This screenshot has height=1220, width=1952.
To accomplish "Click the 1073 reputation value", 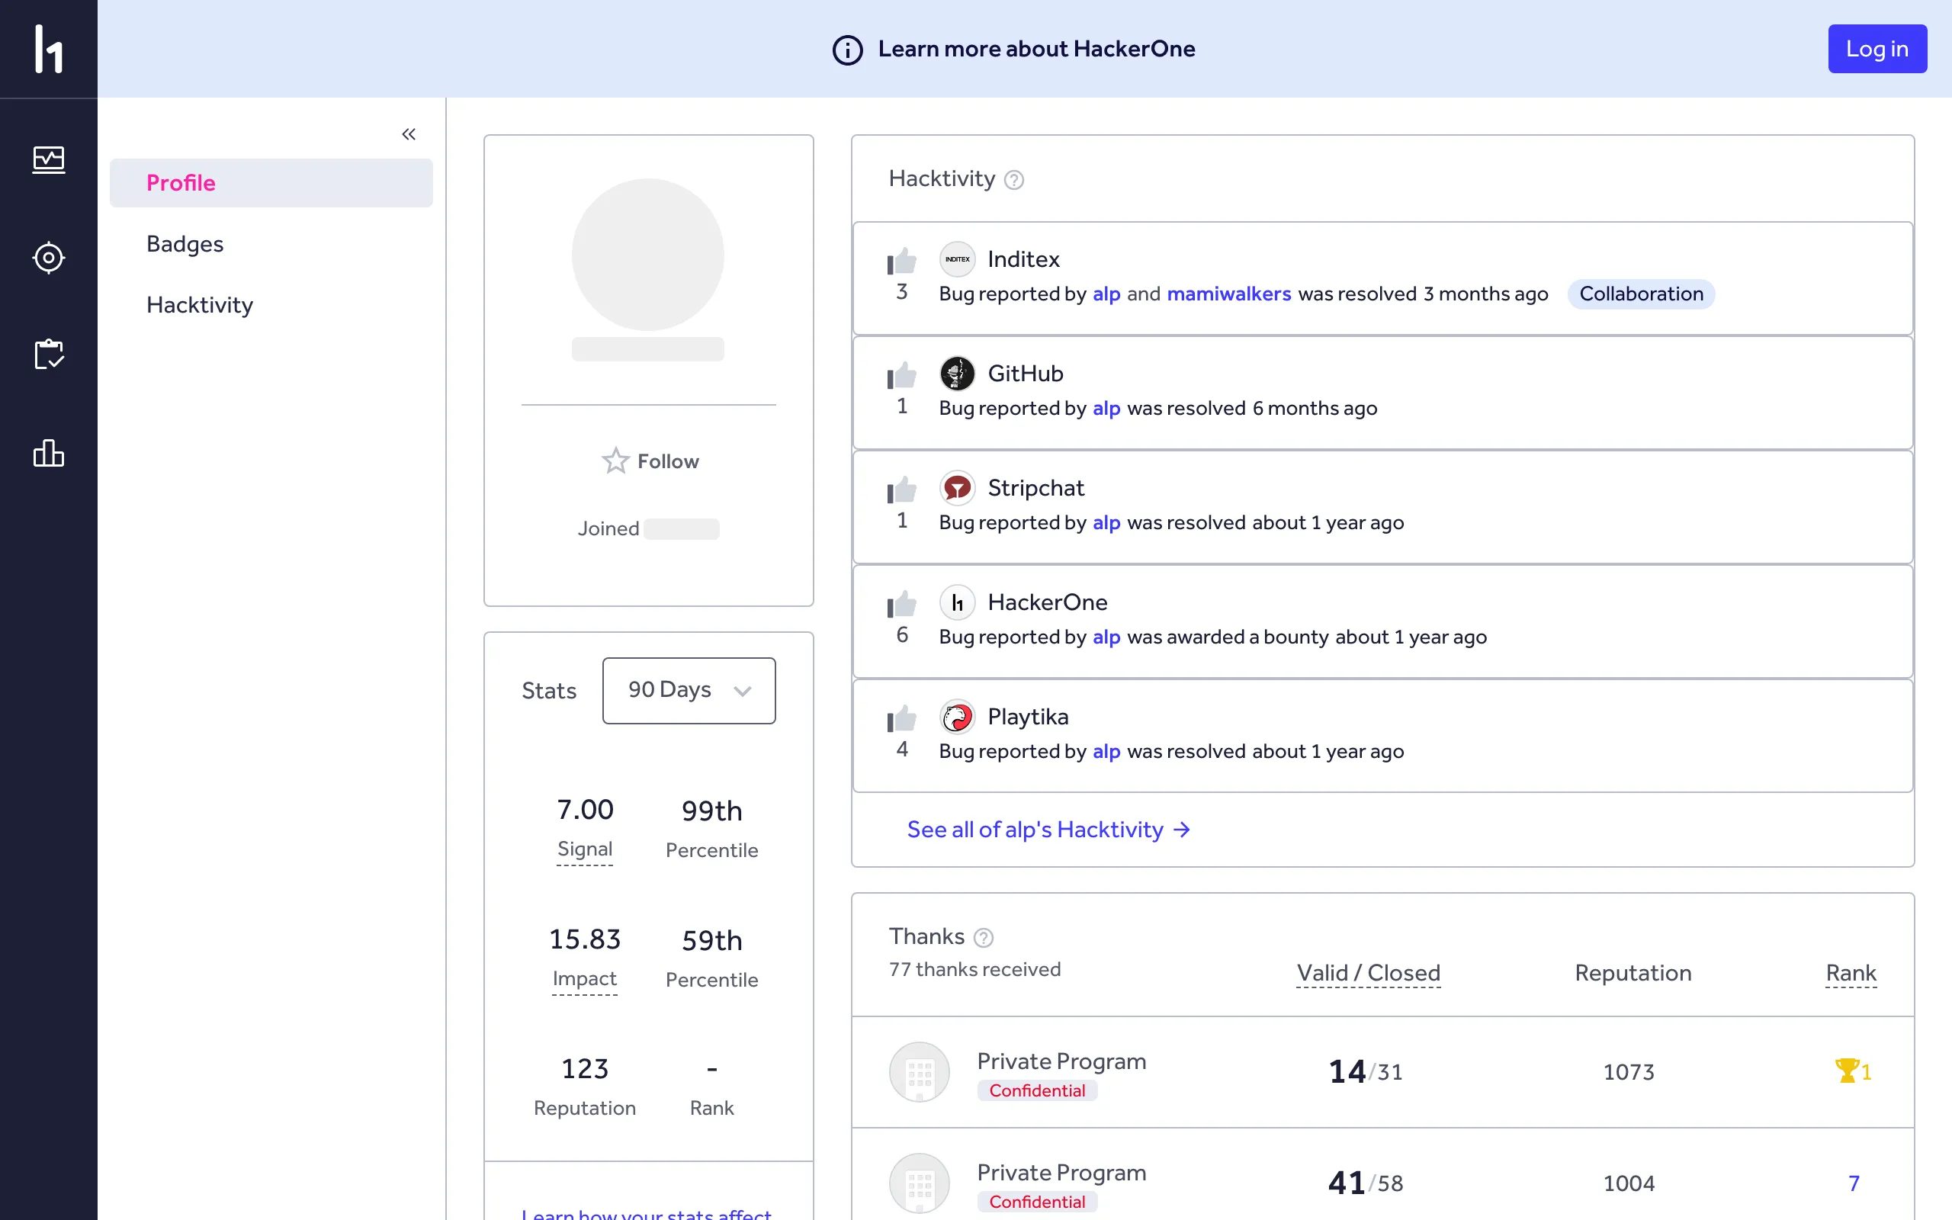I will click(x=1628, y=1072).
